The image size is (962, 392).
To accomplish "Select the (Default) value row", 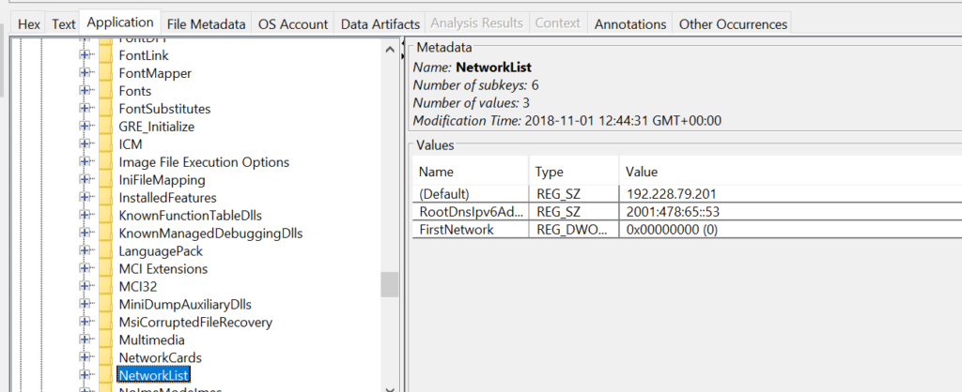I will pos(687,194).
